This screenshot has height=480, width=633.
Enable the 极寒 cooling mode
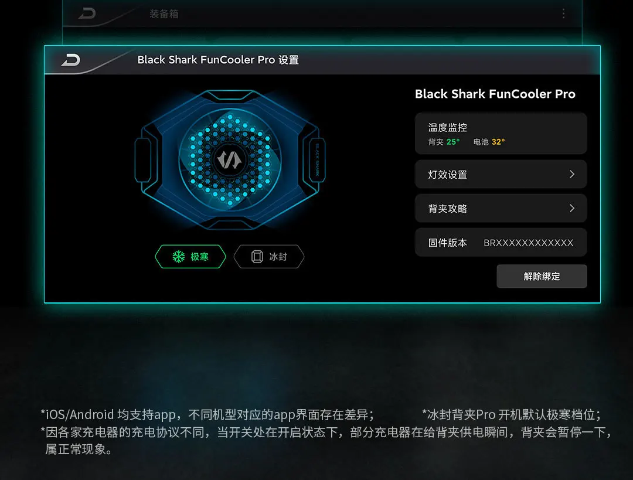click(190, 257)
